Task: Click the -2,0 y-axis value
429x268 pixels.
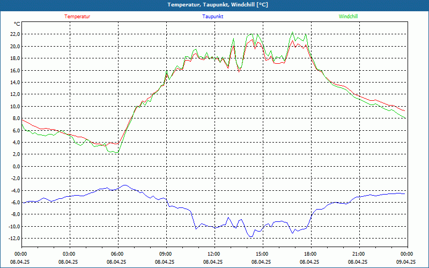Action: 16,178
